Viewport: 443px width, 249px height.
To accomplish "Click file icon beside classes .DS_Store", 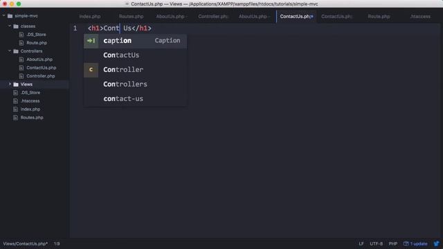I will click(x=21, y=35).
